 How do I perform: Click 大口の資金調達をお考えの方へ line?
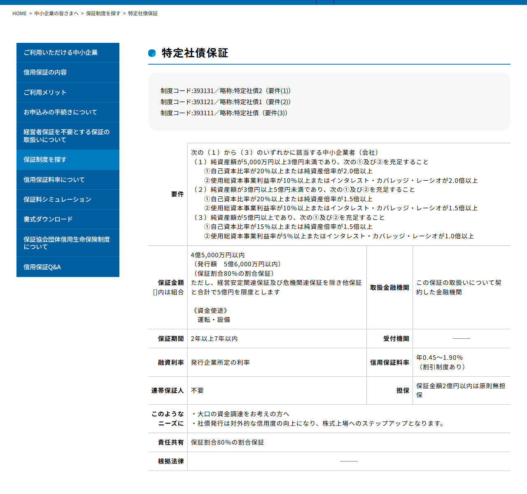[x=240, y=414]
